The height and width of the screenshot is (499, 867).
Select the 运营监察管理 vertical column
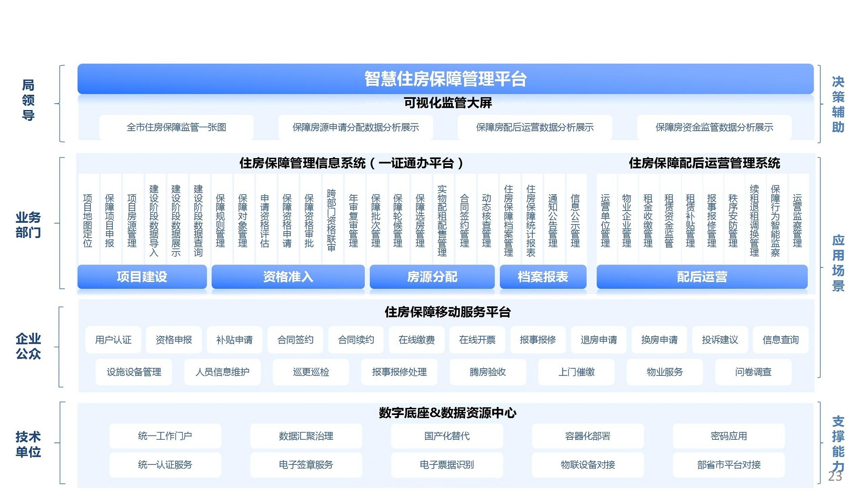797,220
